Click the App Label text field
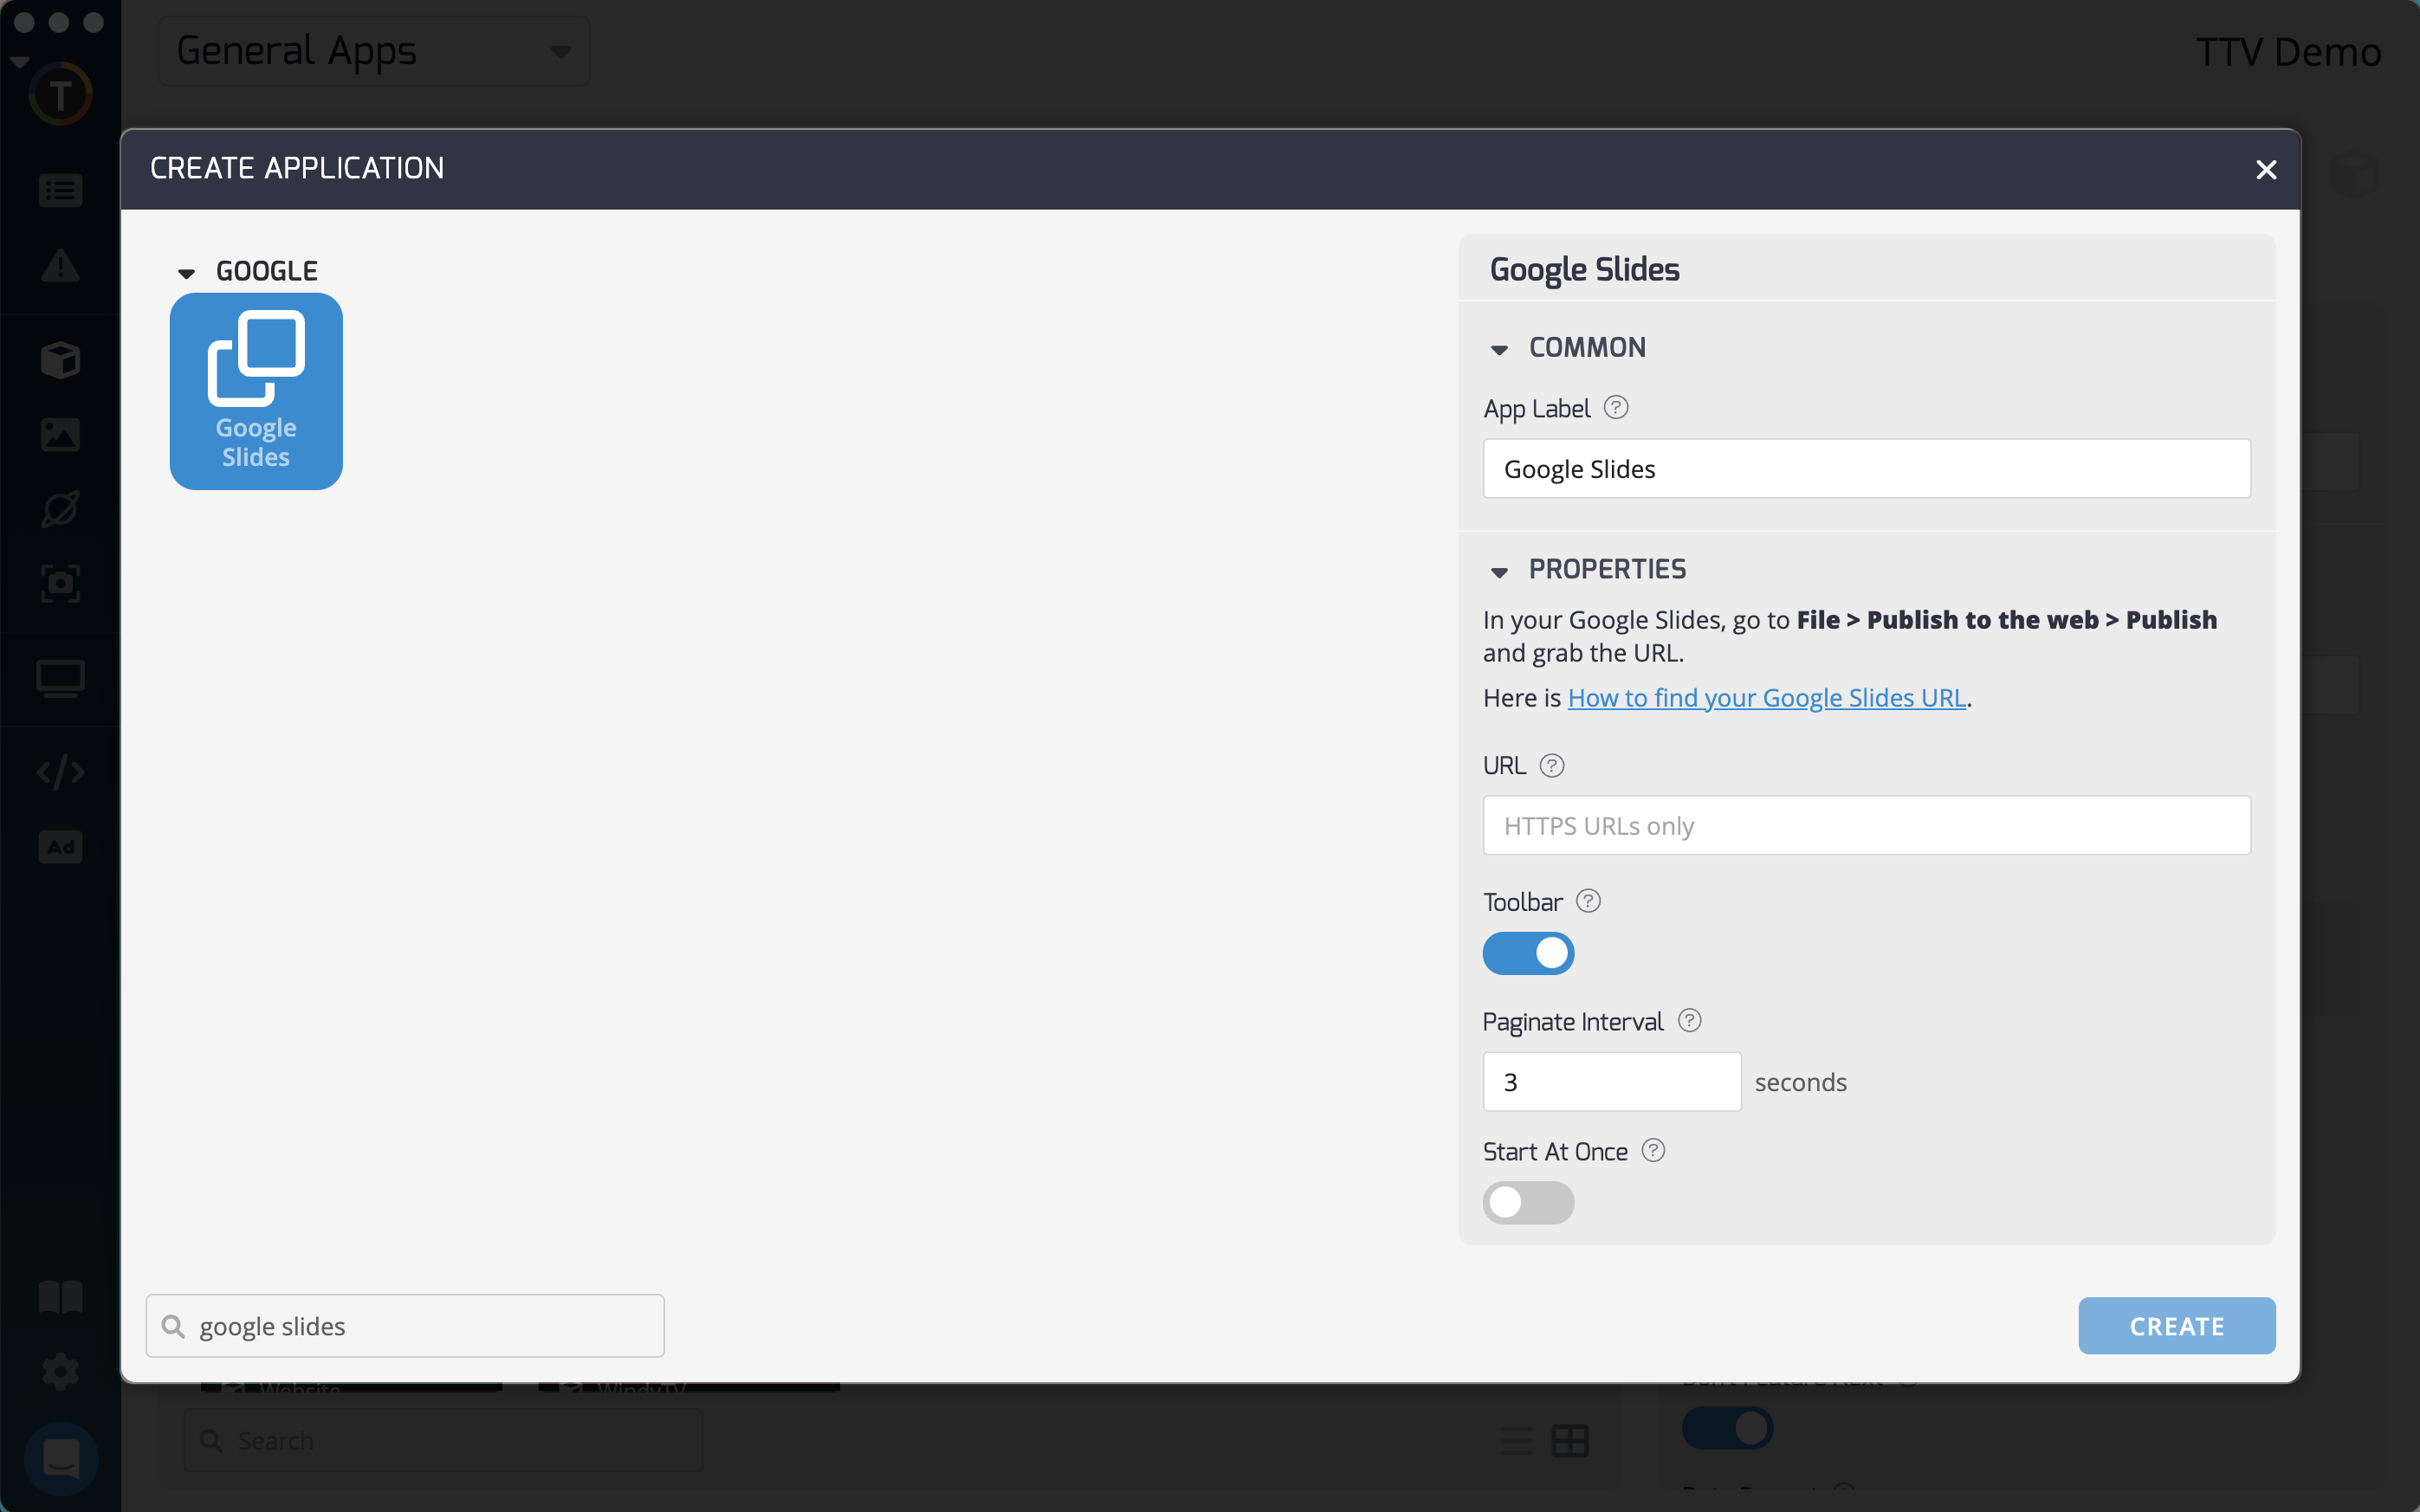The width and height of the screenshot is (2420, 1512). pyautogui.click(x=1865, y=469)
